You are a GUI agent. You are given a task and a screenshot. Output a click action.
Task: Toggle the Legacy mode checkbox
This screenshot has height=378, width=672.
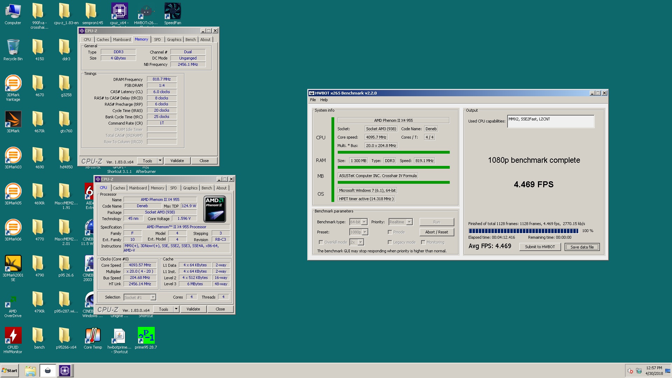(x=390, y=242)
